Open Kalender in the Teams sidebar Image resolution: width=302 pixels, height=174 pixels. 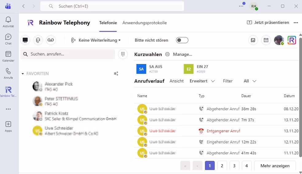coord(8,56)
